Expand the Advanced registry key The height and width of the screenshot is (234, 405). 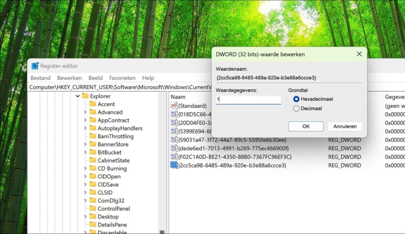tap(85, 112)
